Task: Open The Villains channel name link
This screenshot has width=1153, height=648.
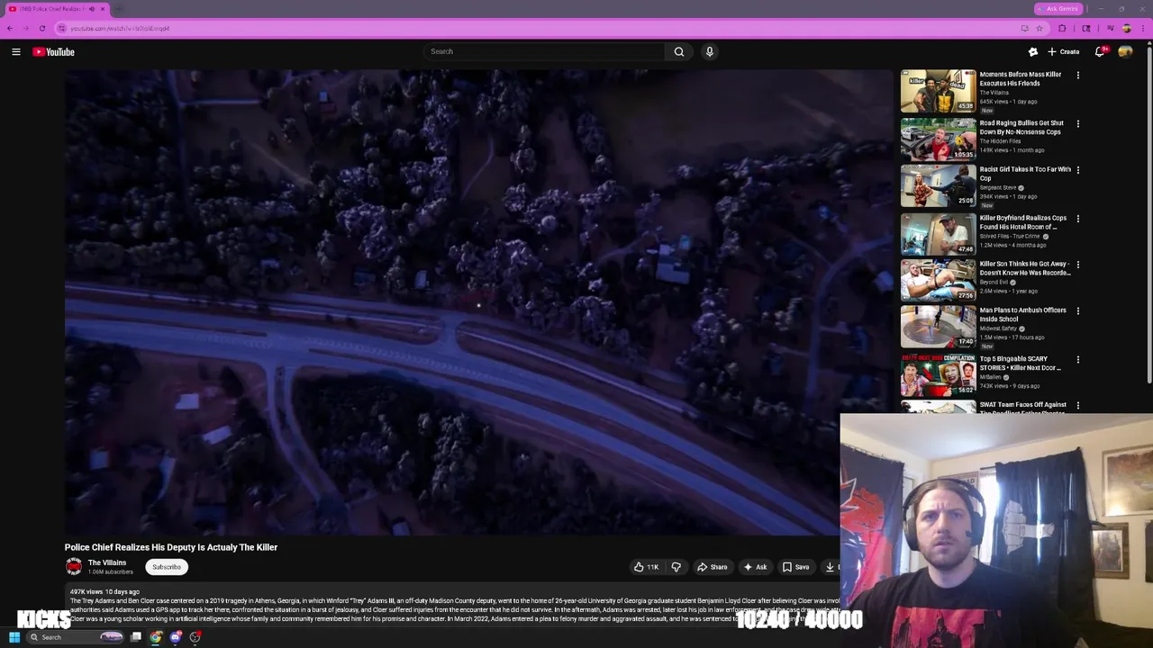Action: click(107, 562)
